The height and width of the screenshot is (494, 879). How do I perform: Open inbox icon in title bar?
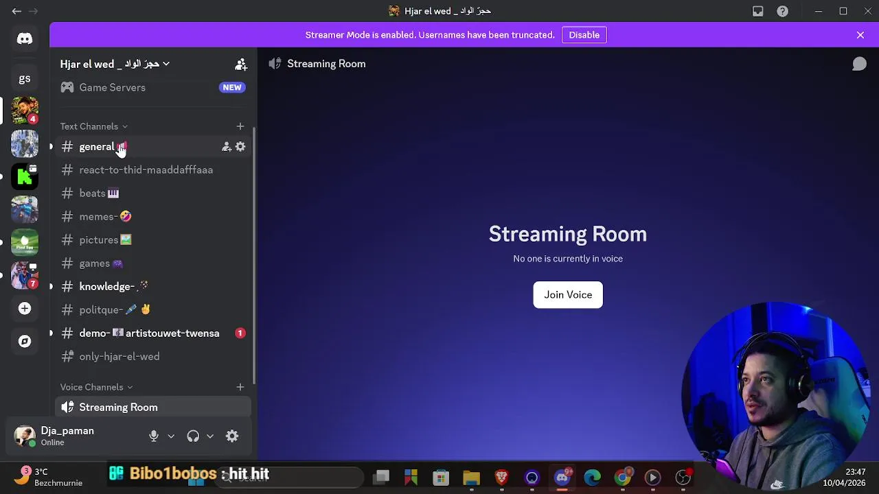point(758,11)
